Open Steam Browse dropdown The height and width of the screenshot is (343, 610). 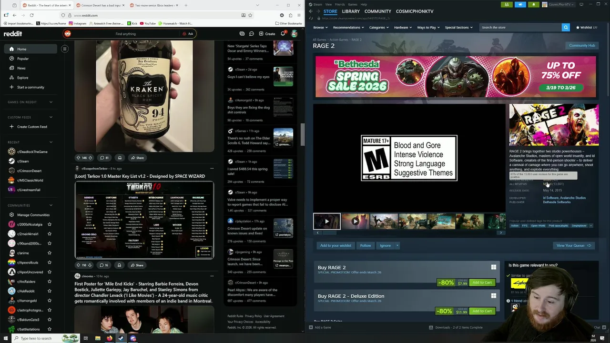click(x=320, y=27)
